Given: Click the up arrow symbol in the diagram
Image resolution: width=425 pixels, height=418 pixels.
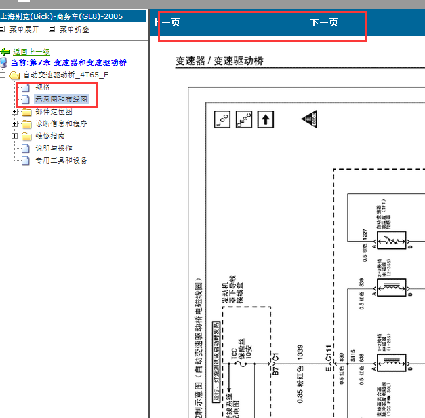Looking at the screenshot, I should (x=265, y=120).
